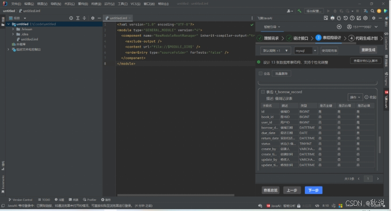Viewport: 391px width, 211px height.
Task: Open editor tabs more options menu
Action: (x=252, y=18)
